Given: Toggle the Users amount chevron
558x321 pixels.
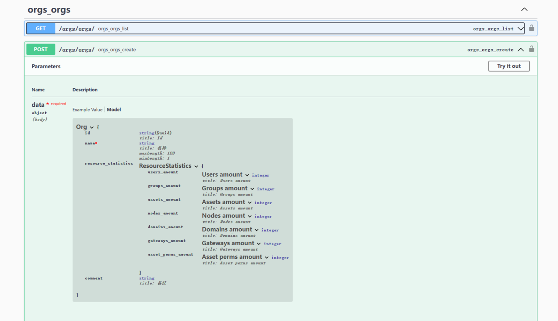Looking at the screenshot, I should pos(247,175).
